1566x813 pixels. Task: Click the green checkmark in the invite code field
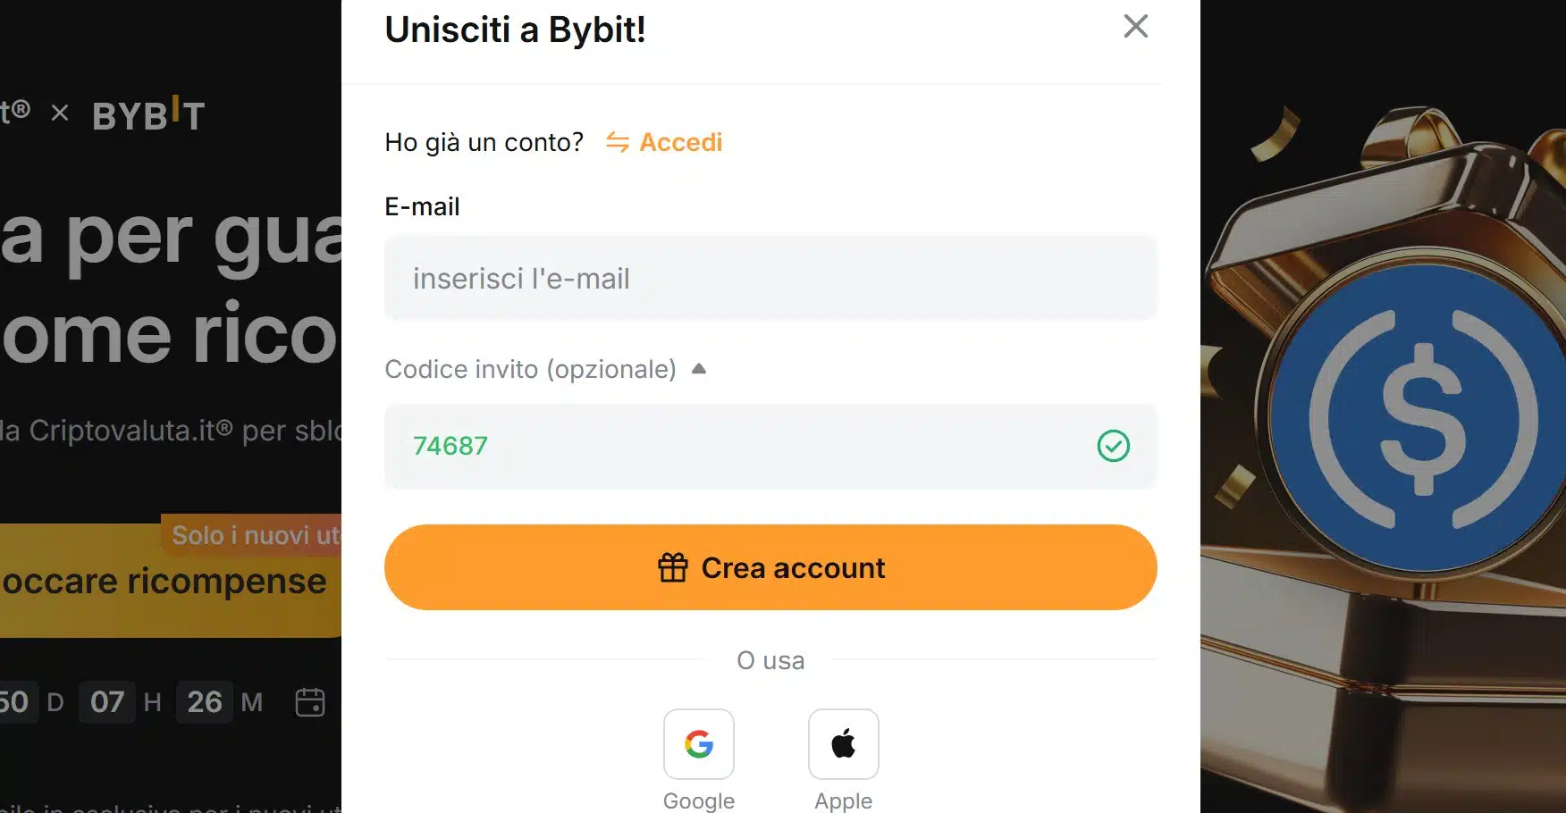click(1113, 446)
